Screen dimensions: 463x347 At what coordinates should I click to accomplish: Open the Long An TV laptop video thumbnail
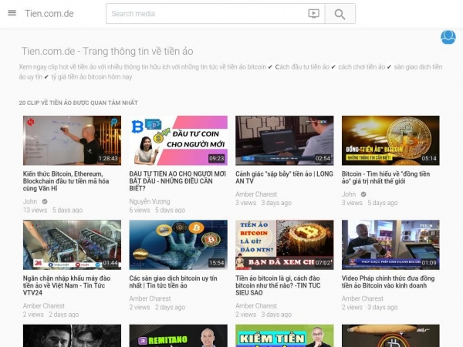[284, 140]
